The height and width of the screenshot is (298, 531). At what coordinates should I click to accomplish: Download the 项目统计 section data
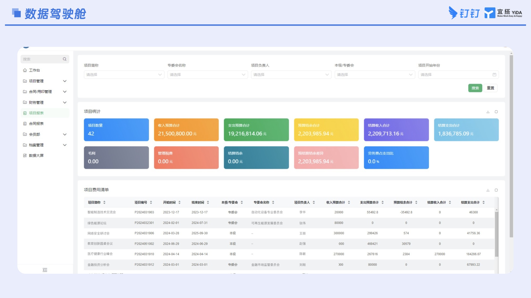pyautogui.click(x=488, y=112)
